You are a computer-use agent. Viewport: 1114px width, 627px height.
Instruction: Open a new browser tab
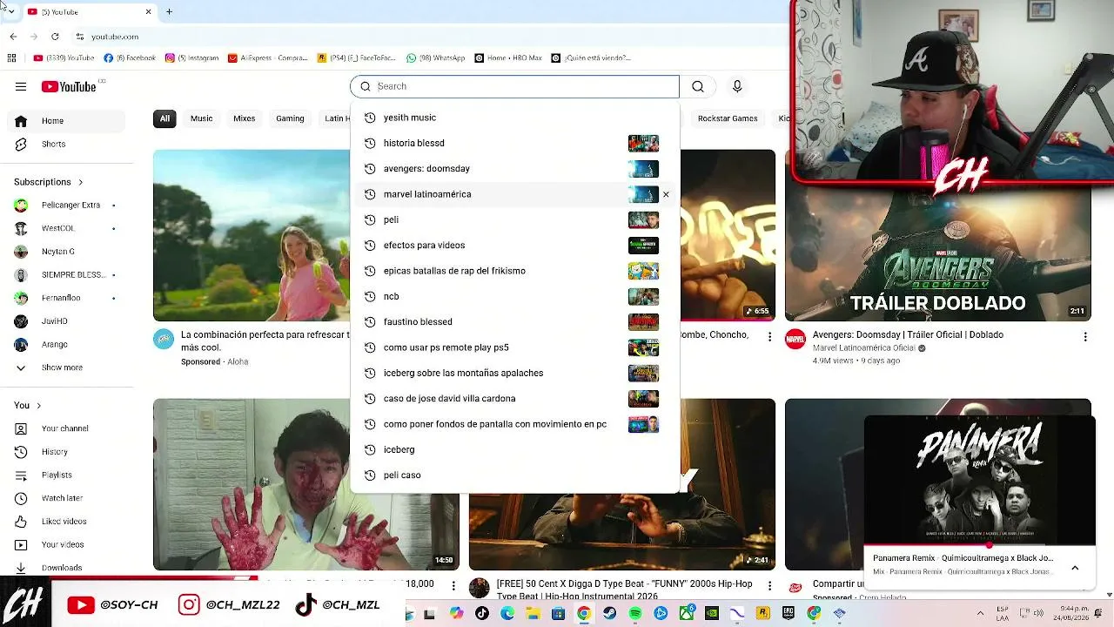(x=169, y=11)
